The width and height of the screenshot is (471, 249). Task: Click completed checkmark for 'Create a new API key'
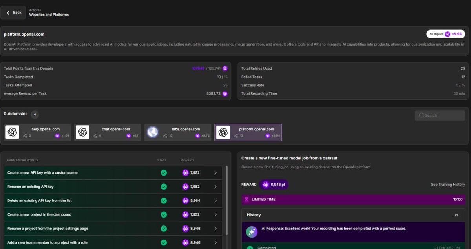164,173
